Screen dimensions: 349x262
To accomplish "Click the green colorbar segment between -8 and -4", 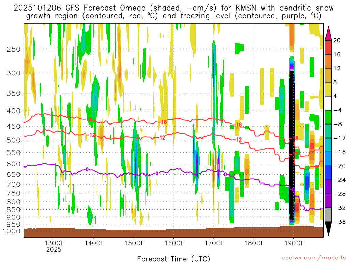I will click(x=329, y=117).
